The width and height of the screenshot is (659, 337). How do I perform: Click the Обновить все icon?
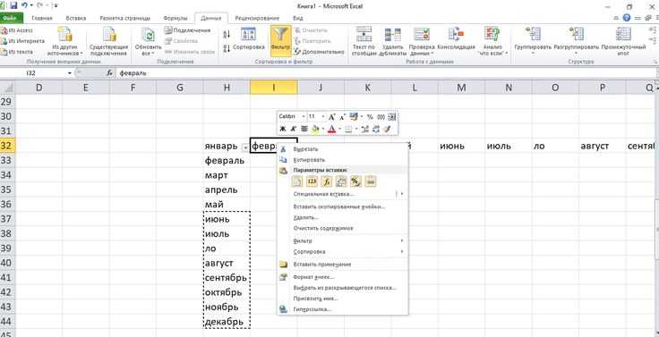tap(148, 35)
